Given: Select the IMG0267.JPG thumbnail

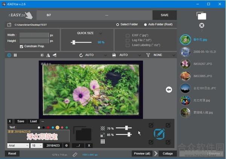Looking at the screenshot, I should click(185, 64).
